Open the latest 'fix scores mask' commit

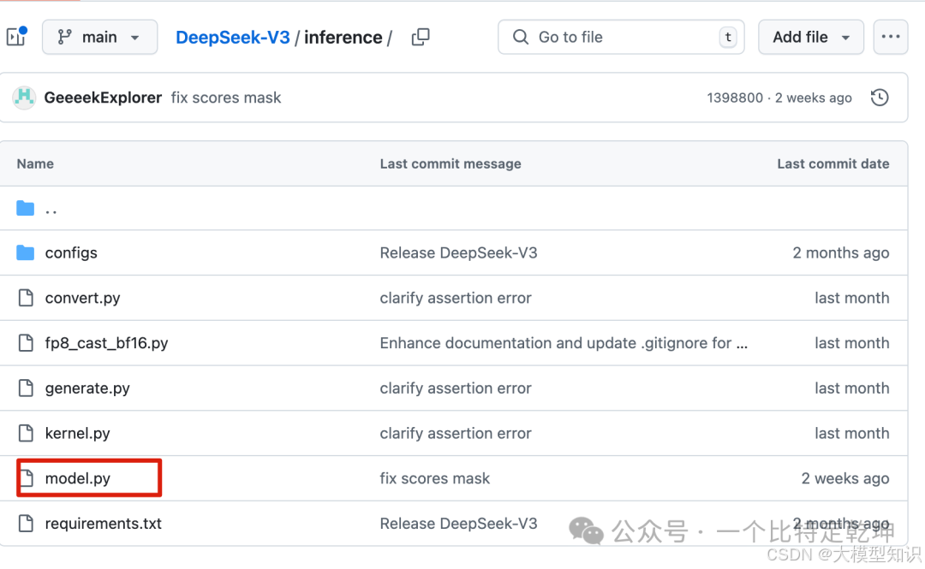[x=226, y=98]
